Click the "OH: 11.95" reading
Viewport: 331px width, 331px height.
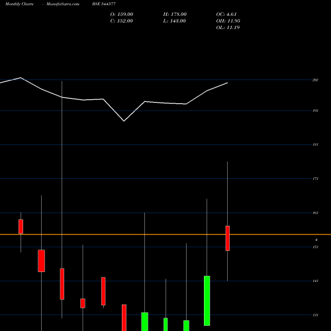pyautogui.click(x=228, y=21)
